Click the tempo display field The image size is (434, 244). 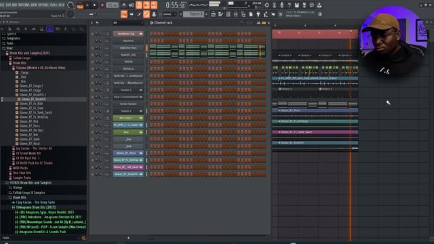(113, 5)
